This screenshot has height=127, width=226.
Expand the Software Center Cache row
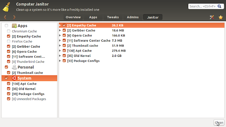click(60, 41)
